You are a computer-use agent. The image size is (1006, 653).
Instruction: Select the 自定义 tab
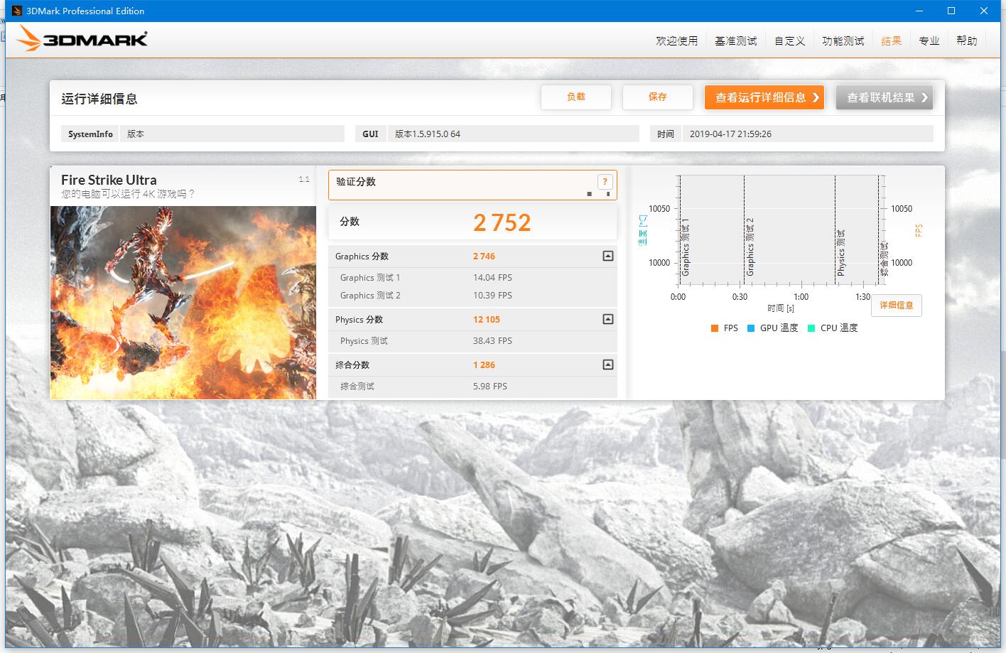(789, 41)
